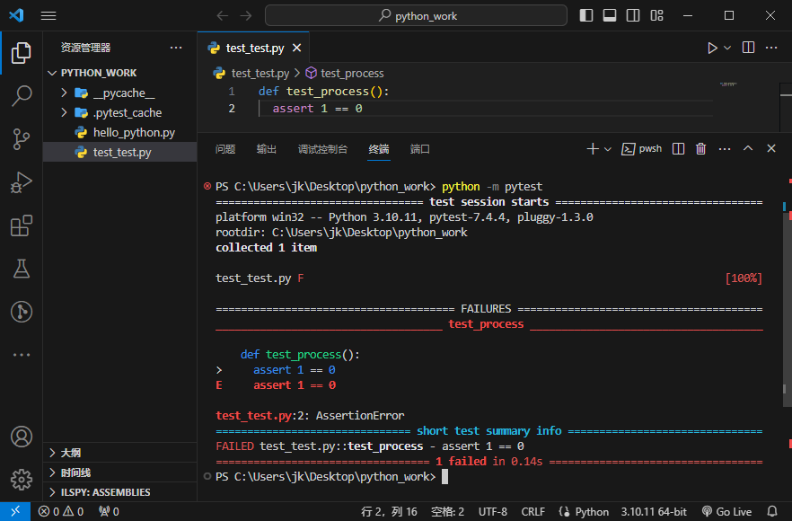Open the new terminal profile dropdown
The image size is (792, 521).
pyautogui.click(x=608, y=149)
